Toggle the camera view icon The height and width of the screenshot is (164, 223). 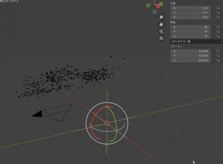point(161,31)
